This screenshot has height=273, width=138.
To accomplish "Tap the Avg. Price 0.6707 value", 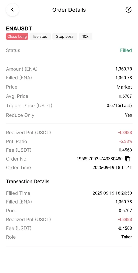I will pyautogui.click(x=125, y=96).
